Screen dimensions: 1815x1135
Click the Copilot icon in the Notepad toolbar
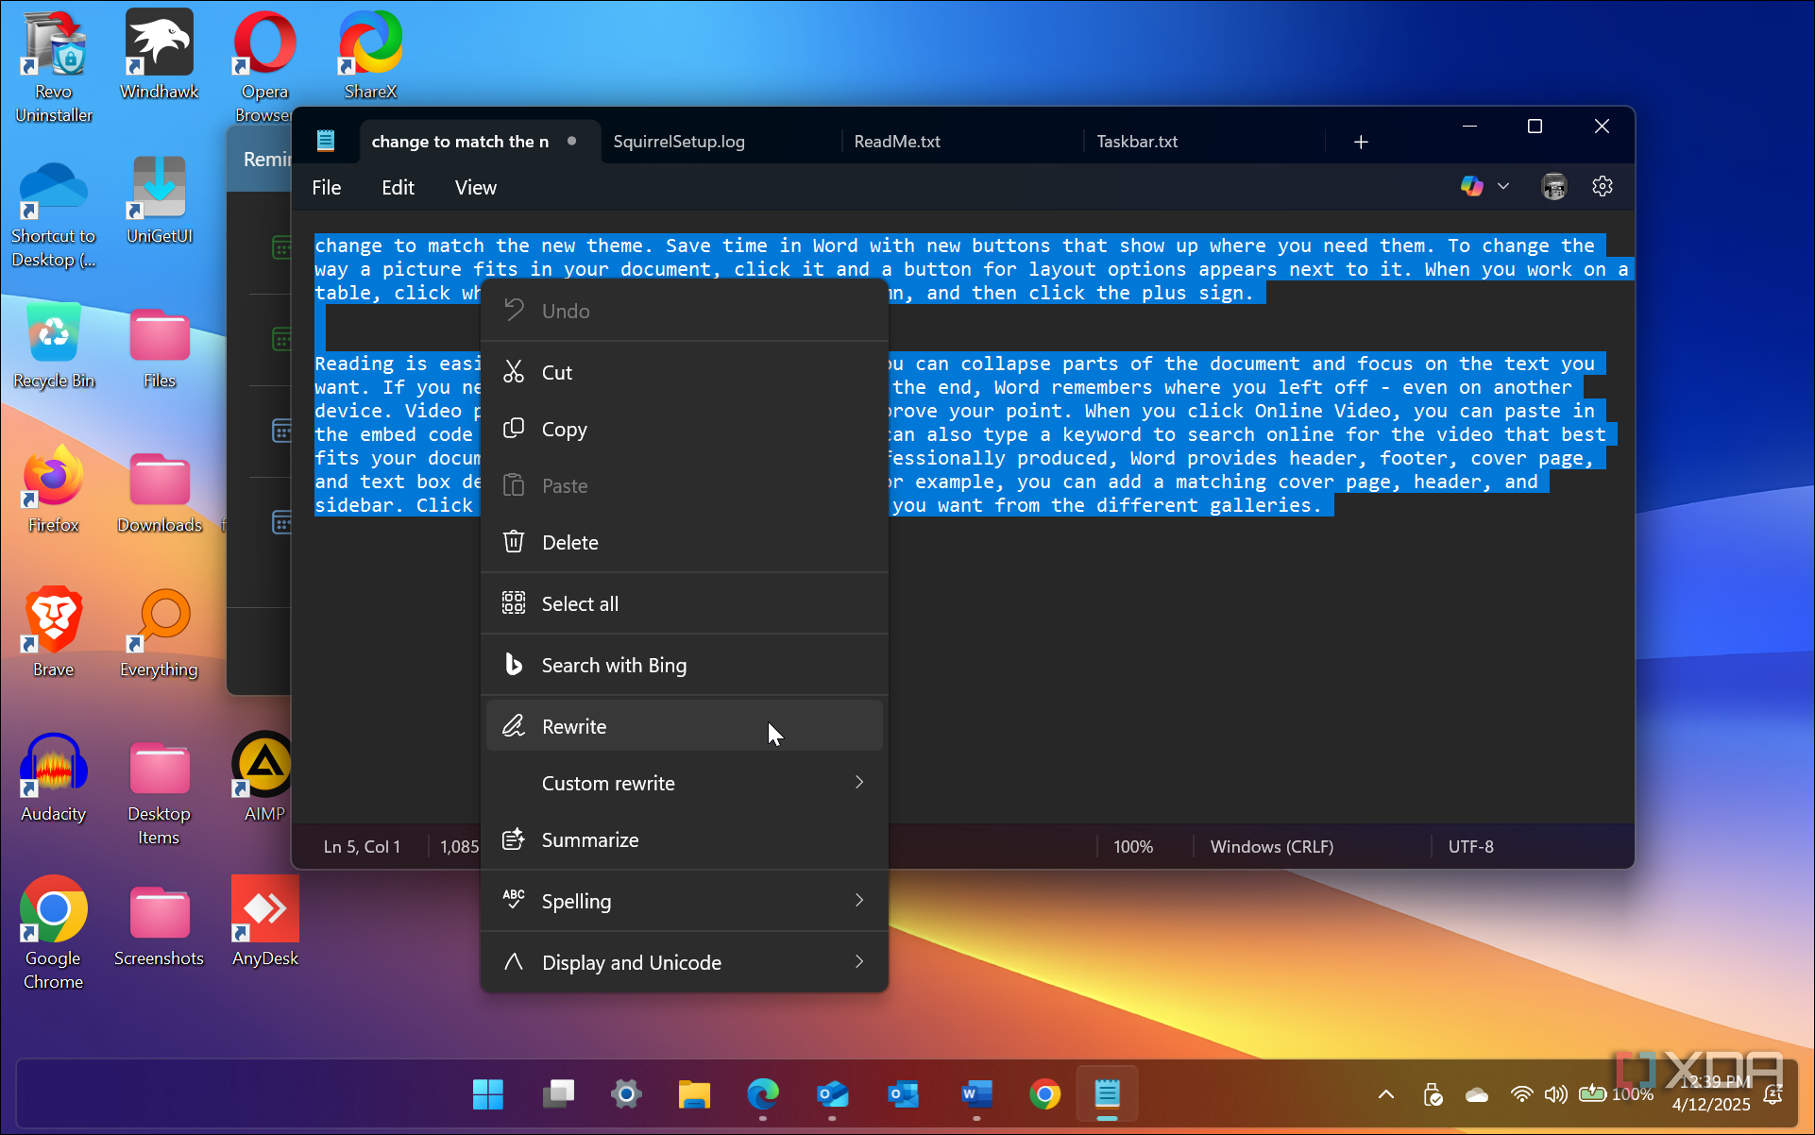(x=1472, y=186)
